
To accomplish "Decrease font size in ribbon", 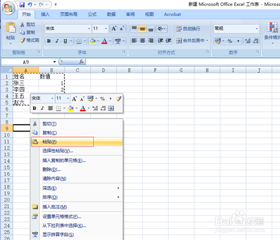I will coord(122,28).
